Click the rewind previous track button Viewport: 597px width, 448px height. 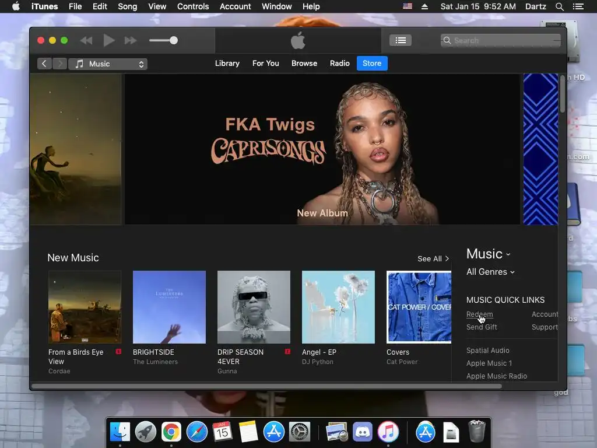coord(86,40)
